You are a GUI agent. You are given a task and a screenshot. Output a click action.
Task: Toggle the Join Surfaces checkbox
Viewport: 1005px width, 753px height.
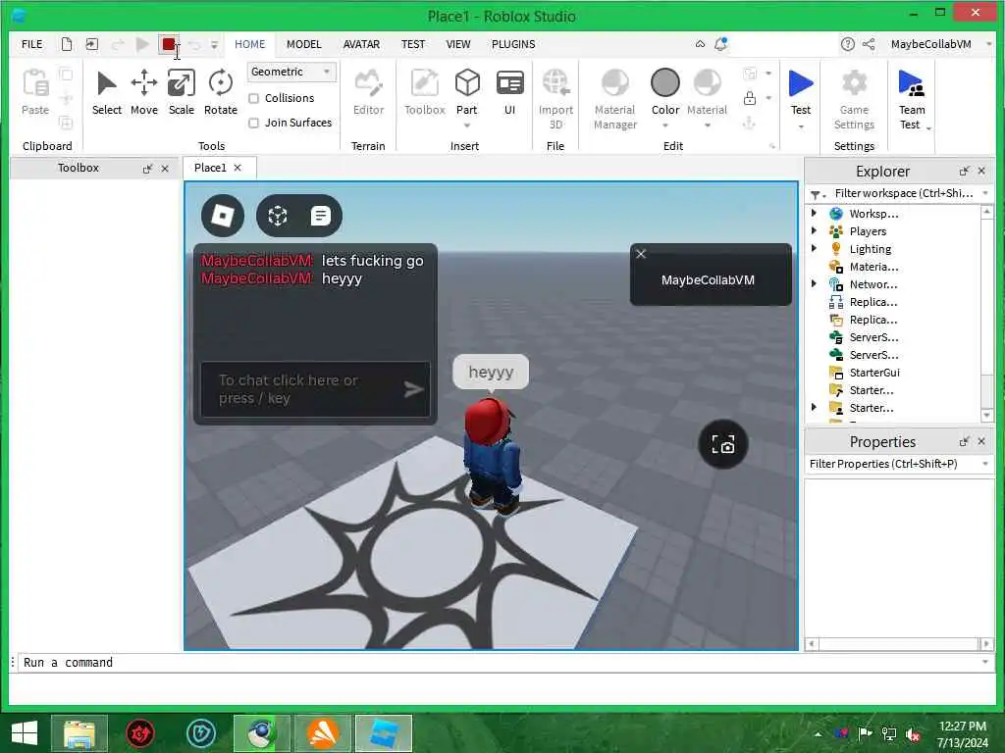coord(254,123)
